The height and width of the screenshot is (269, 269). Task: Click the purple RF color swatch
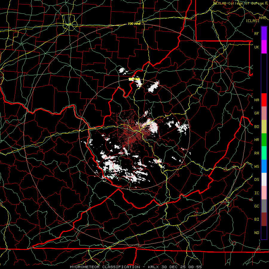pyautogui.click(x=264, y=33)
